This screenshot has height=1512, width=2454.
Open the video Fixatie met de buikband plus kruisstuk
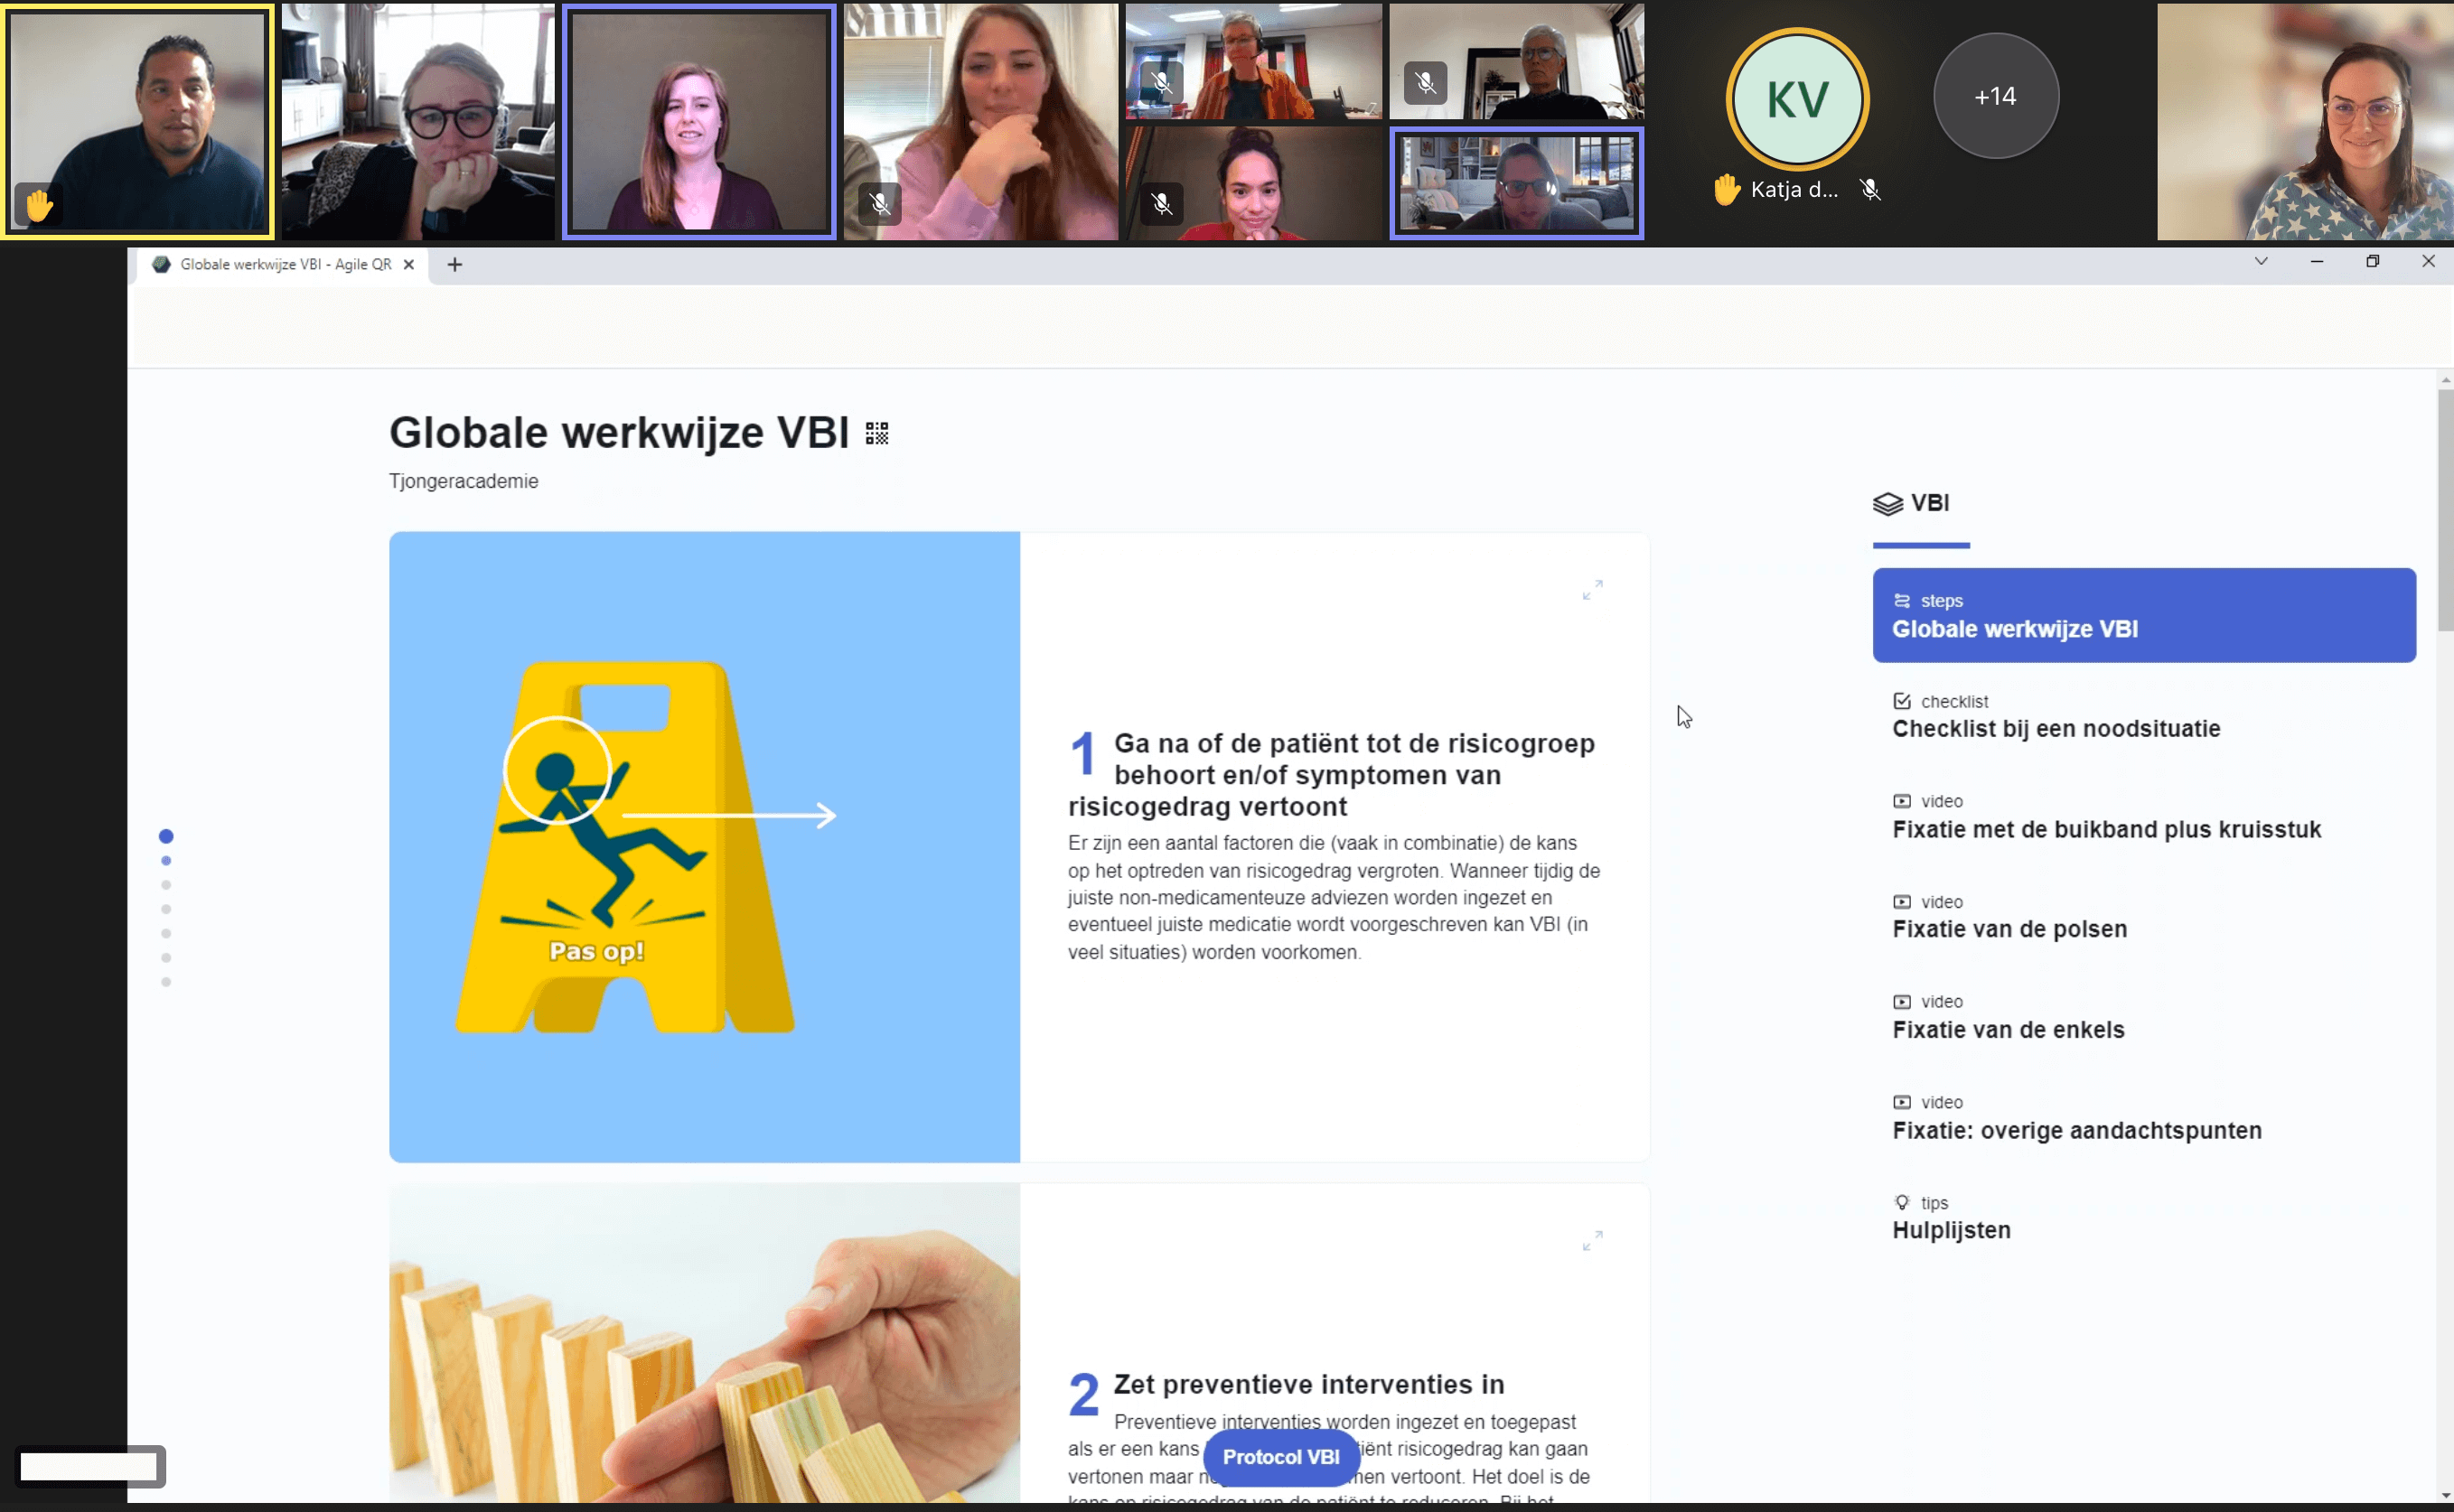2106,829
